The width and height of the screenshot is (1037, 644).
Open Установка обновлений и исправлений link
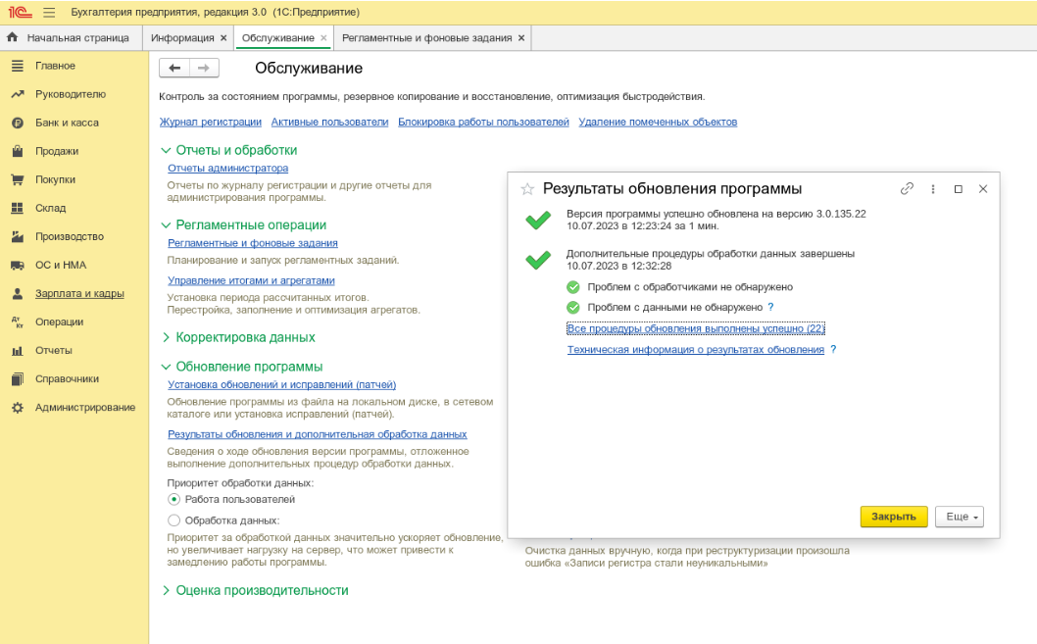point(281,384)
